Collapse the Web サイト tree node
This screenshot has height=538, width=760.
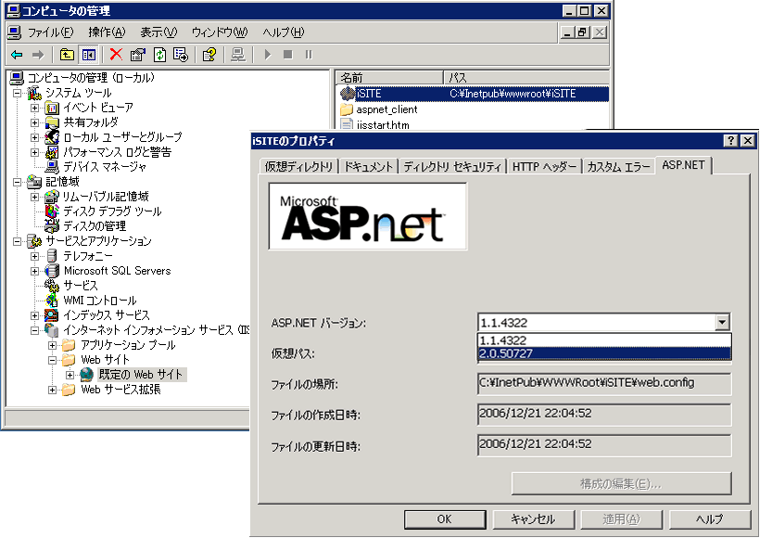click(x=52, y=360)
